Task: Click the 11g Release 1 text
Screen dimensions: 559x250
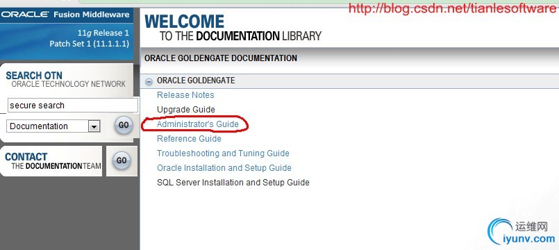Action: pos(103,33)
